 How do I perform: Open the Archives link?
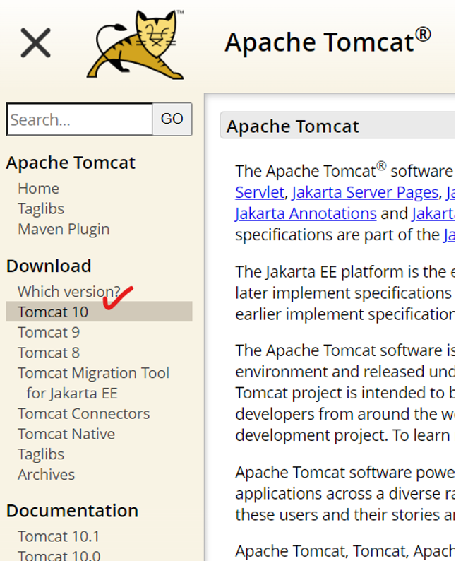[46, 475]
